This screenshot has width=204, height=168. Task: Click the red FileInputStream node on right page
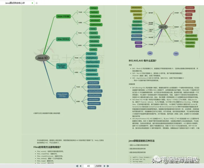pos(190,8)
